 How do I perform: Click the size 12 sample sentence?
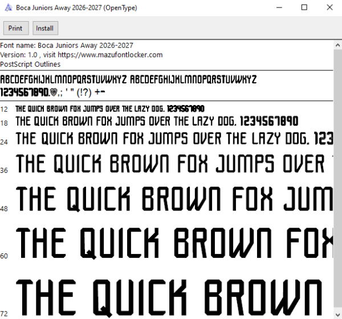tap(110, 109)
